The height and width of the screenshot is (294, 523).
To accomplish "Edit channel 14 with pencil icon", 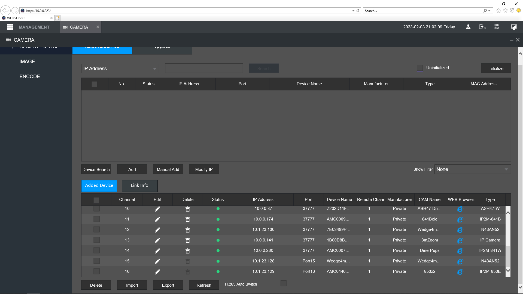I will tap(157, 251).
